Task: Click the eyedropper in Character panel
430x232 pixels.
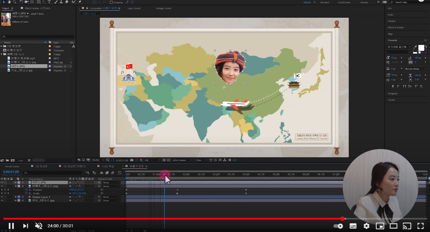Action: (415, 47)
